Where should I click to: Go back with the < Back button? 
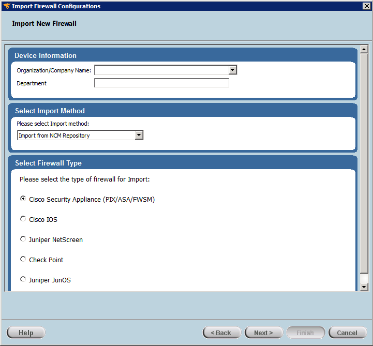point(222,333)
